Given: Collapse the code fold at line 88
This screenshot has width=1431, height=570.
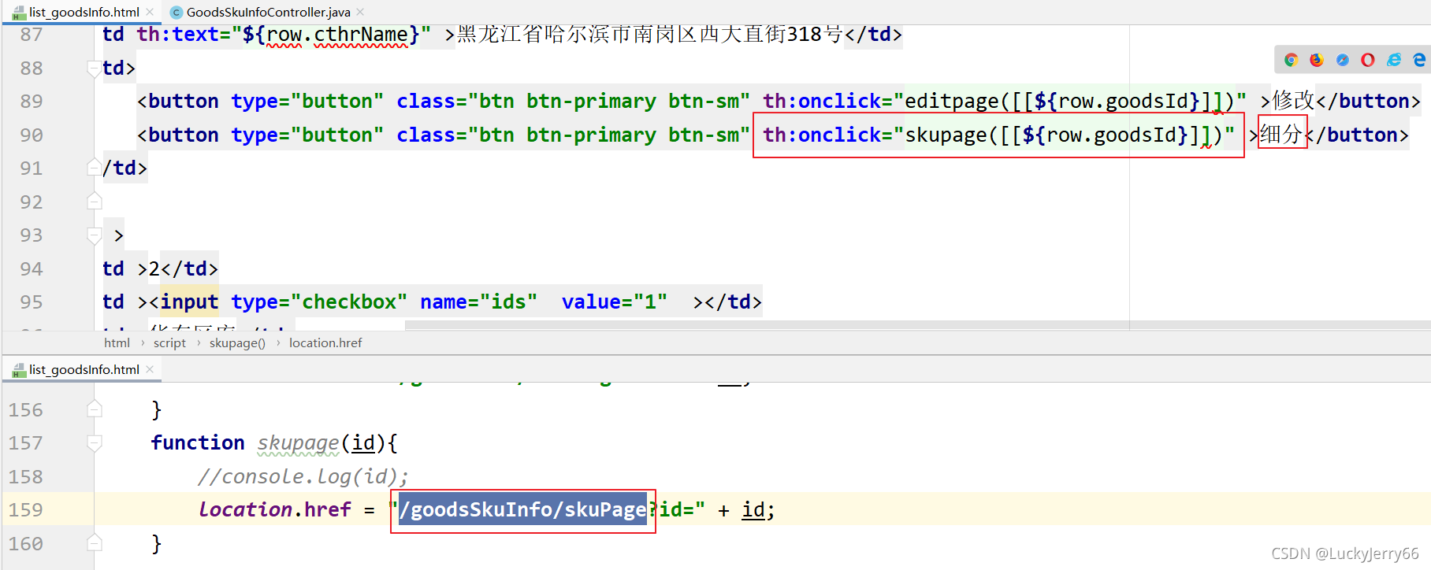Looking at the screenshot, I should 95,68.
